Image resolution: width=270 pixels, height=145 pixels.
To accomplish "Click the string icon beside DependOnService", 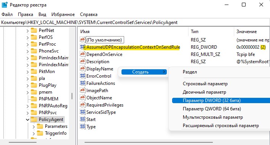I will coord(83,54).
